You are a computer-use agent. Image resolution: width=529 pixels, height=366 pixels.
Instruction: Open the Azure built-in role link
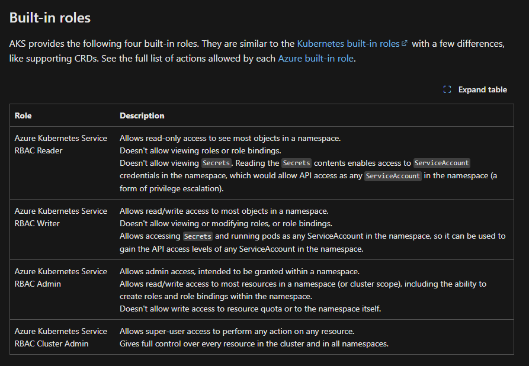[315, 58]
